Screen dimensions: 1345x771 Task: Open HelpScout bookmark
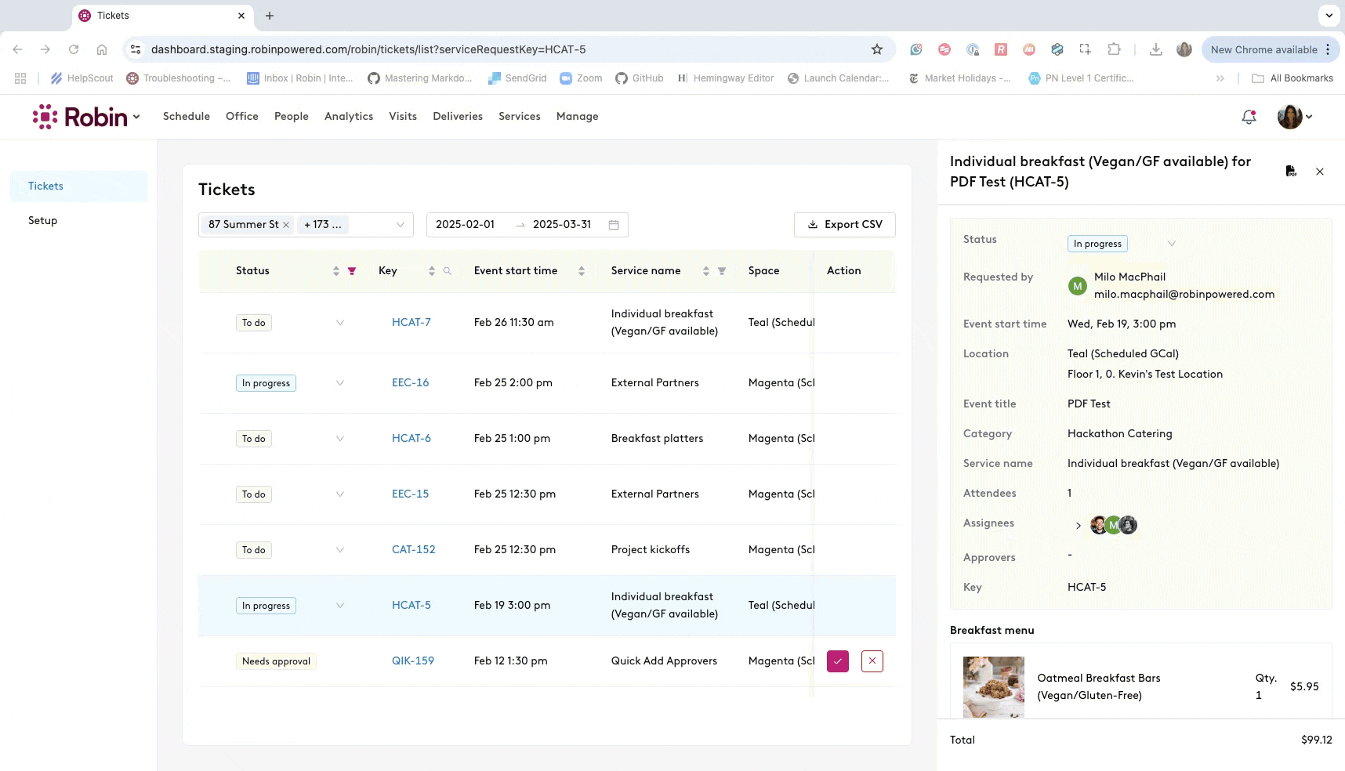[x=82, y=78]
